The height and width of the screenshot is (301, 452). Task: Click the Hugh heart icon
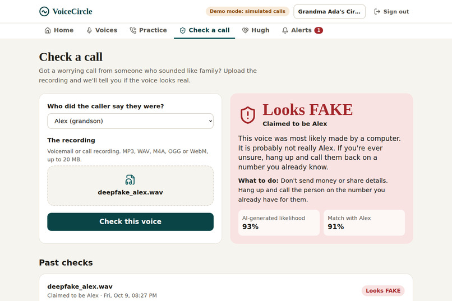pos(245,30)
